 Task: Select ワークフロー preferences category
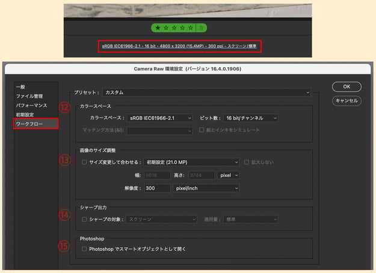pyautogui.click(x=35, y=124)
